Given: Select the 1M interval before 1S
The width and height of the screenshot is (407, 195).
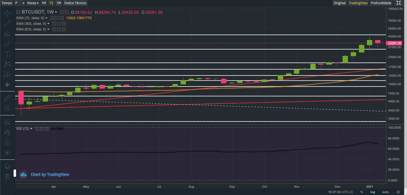Looking at the screenshot, I should click(x=44, y=3).
